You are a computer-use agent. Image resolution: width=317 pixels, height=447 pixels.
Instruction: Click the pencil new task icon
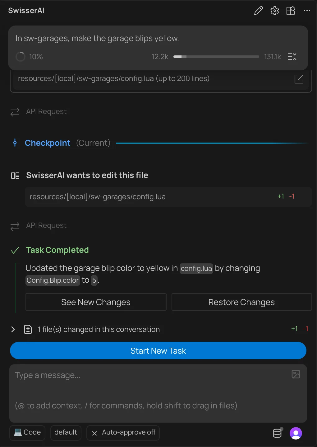(258, 11)
